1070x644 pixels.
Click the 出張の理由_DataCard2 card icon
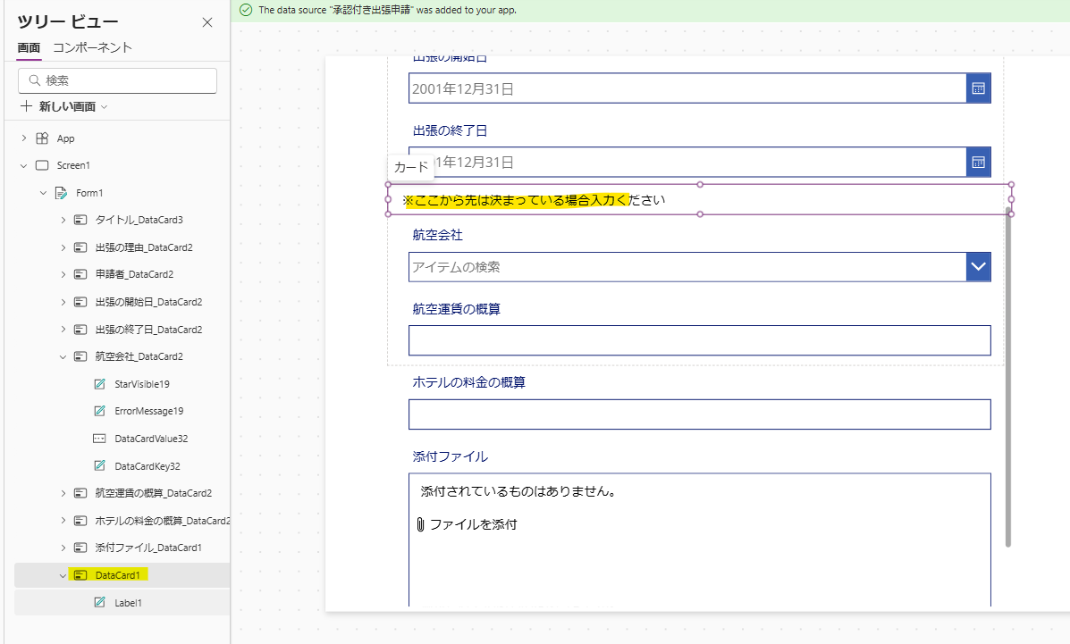pyautogui.click(x=80, y=247)
